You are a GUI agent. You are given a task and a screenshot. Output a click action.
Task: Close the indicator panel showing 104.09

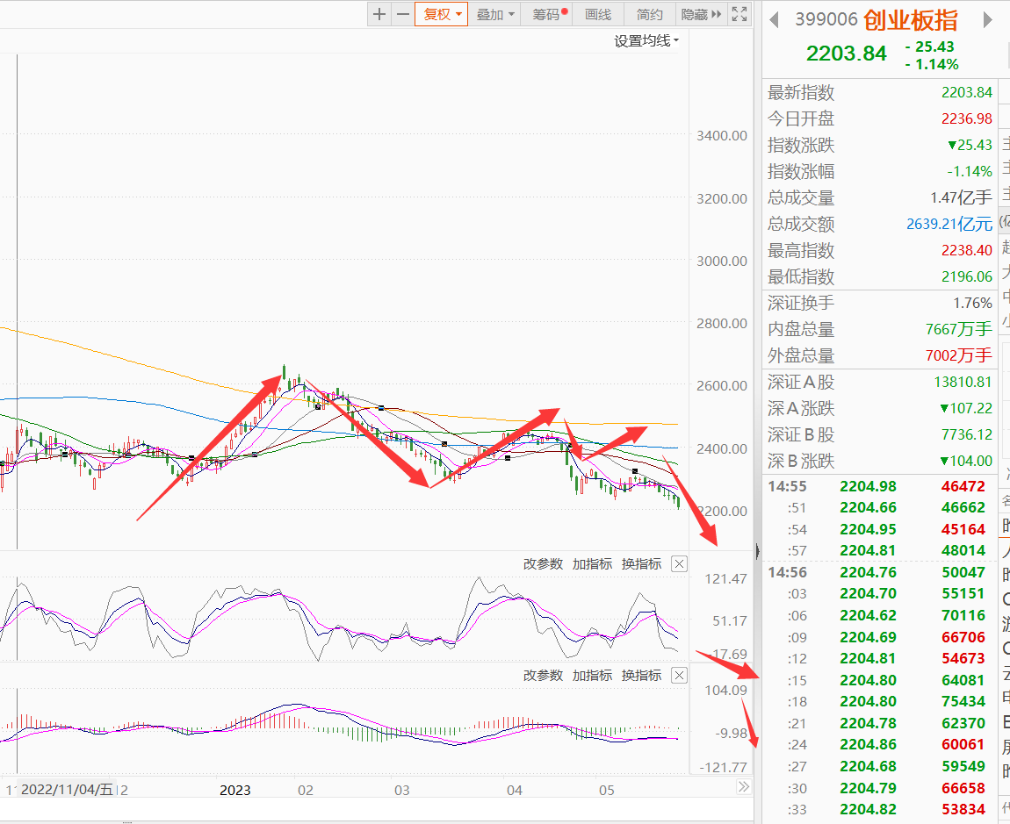point(679,676)
